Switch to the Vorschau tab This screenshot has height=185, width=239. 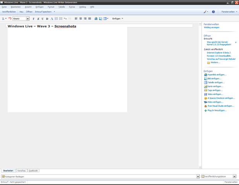click(22, 171)
